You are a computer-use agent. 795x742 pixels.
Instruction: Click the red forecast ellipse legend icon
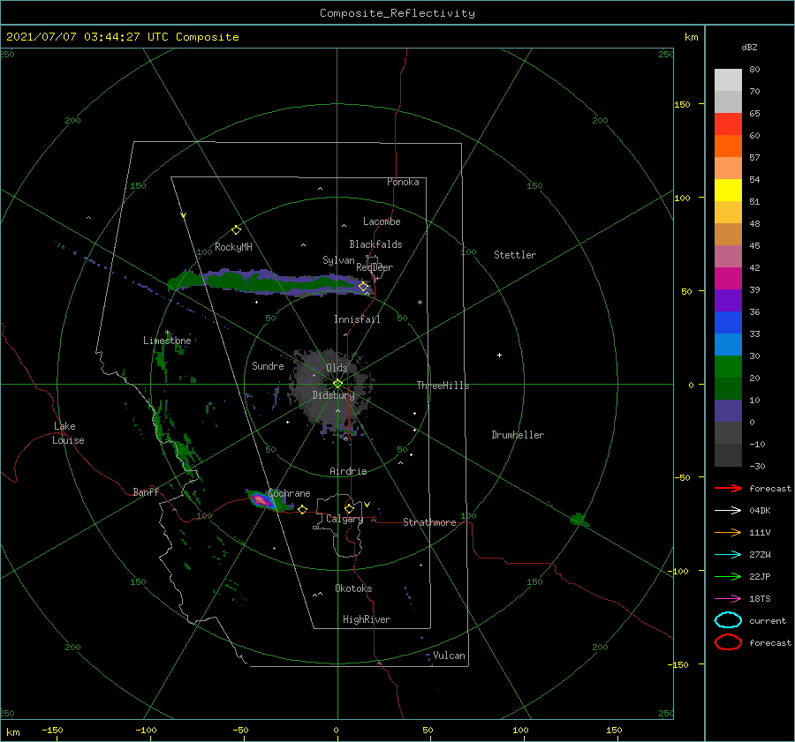pyautogui.click(x=728, y=642)
